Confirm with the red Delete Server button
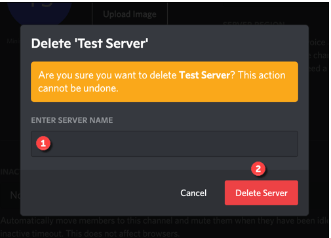This screenshot has height=238, width=331. (262, 193)
